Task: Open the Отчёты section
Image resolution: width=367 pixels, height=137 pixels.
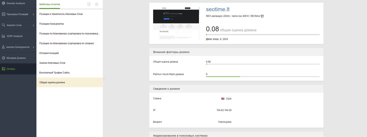Action: point(18,69)
